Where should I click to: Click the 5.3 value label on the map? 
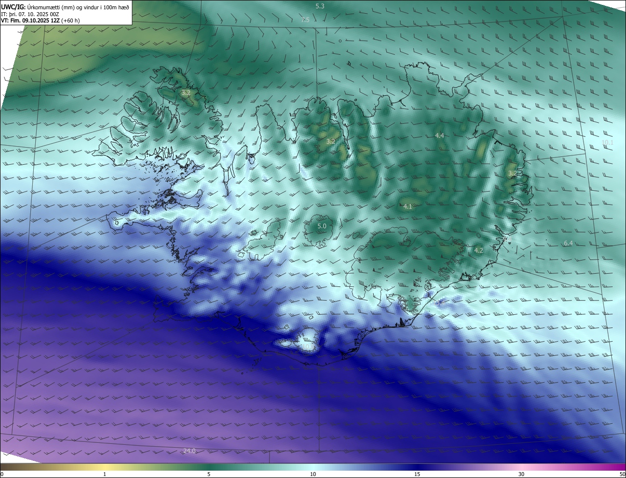point(320,6)
